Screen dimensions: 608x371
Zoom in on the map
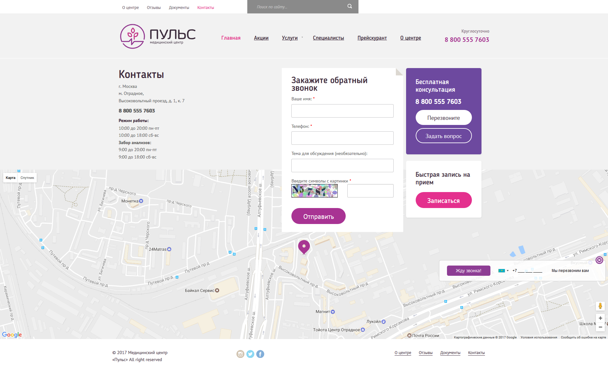600,318
